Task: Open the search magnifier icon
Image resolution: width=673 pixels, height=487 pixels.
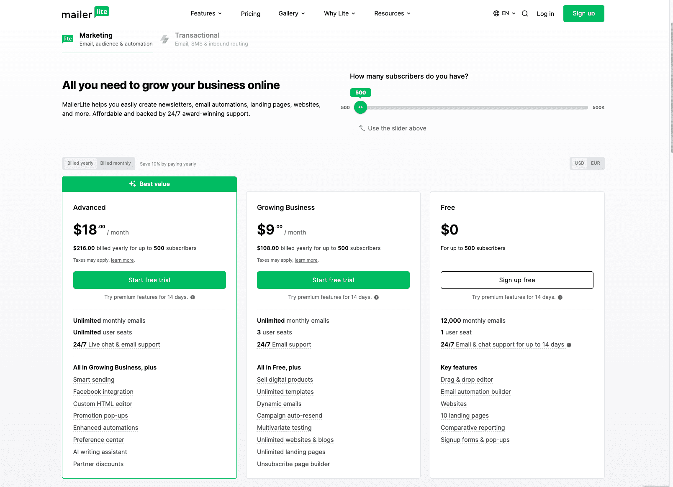Action: (525, 13)
